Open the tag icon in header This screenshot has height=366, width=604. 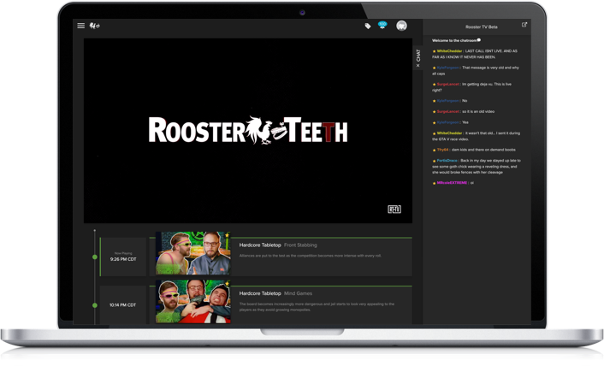pyautogui.click(x=368, y=27)
